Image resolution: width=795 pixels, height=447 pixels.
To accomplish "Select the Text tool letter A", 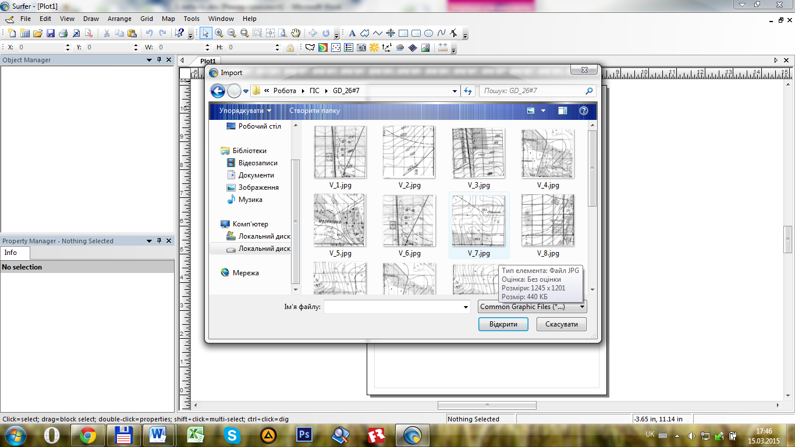I will (352, 33).
